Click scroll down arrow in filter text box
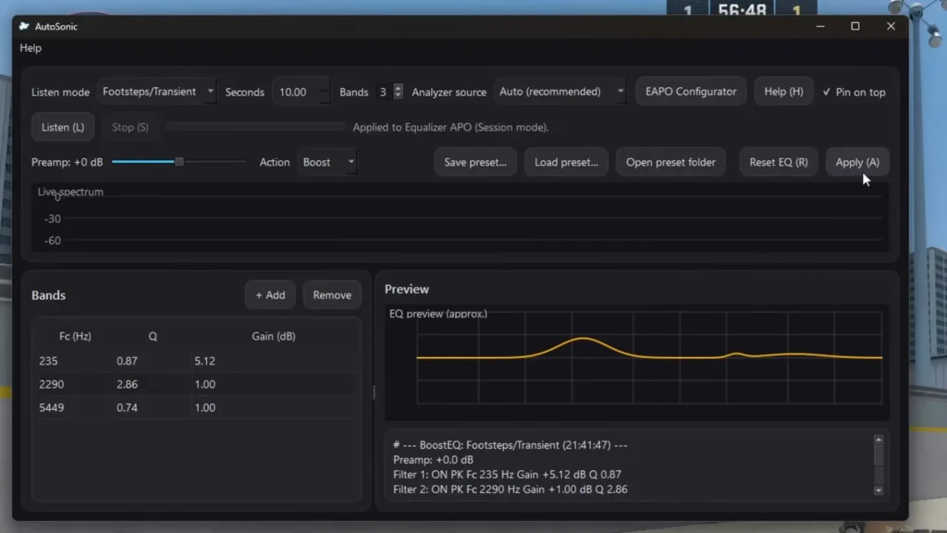Image resolution: width=947 pixels, height=533 pixels. tap(879, 490)
